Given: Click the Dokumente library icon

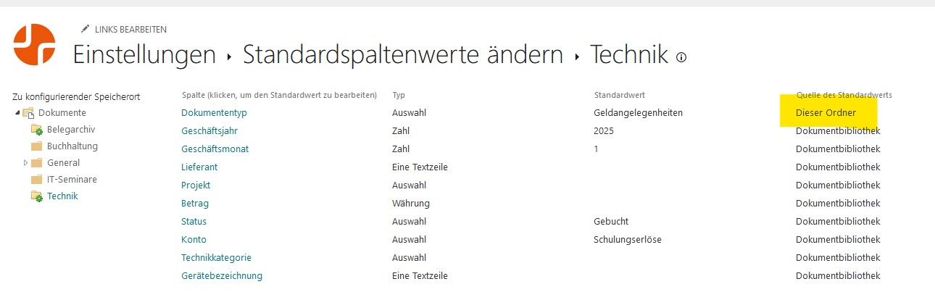Looking at the screenshot, I should (x=28, y=113).
